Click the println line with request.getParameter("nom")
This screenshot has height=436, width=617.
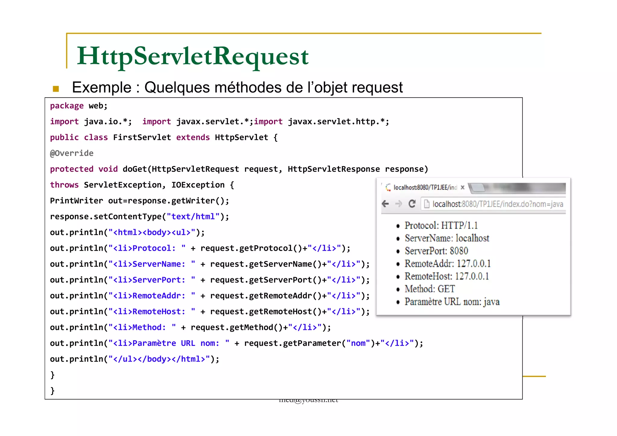(x=237, y=343)
